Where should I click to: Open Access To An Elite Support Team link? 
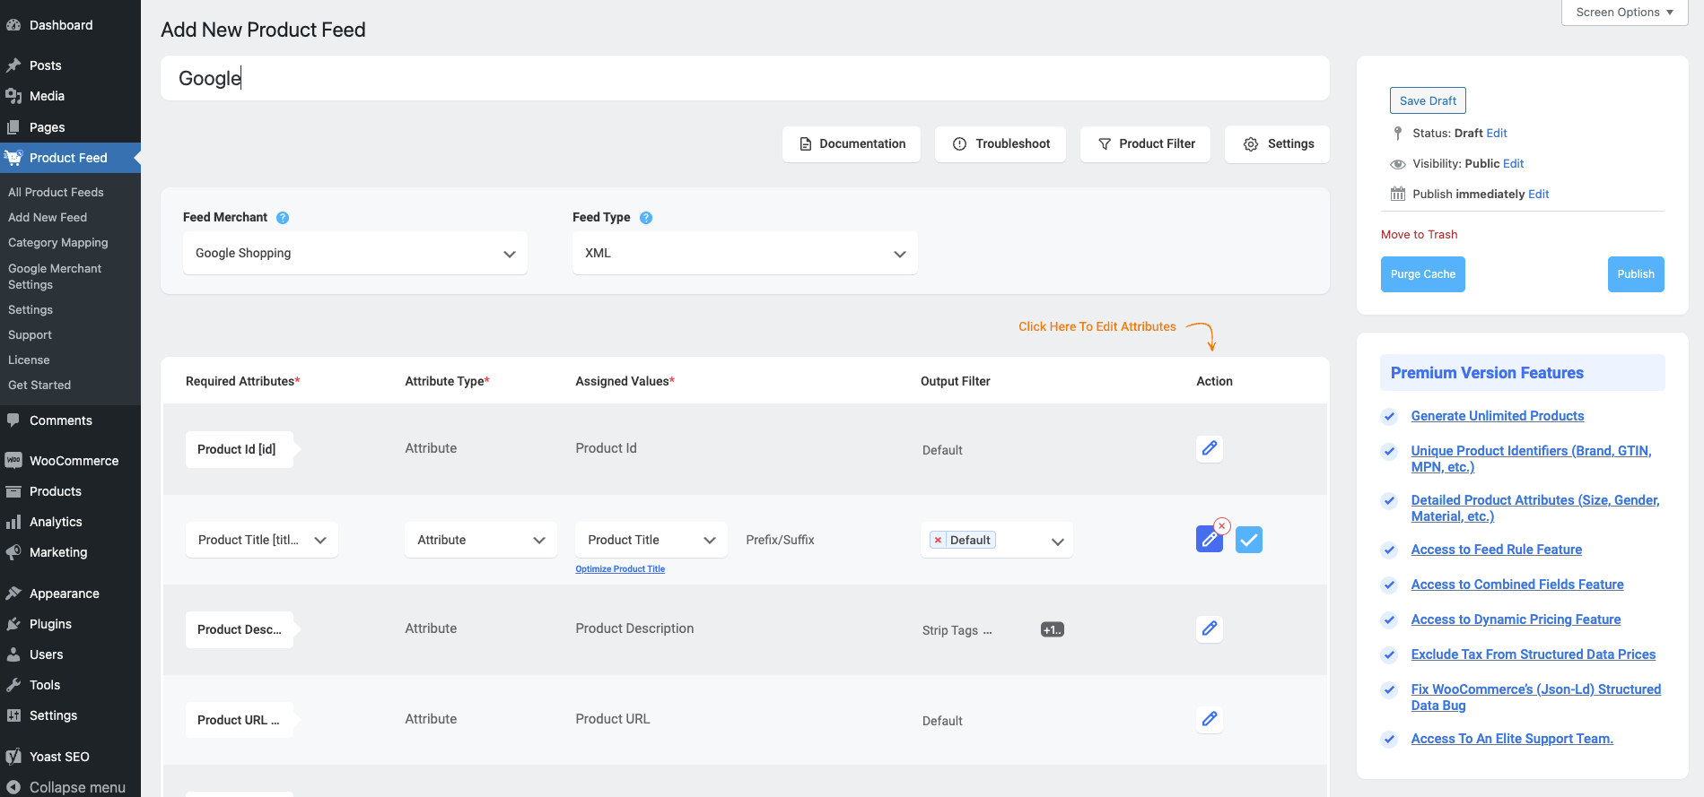click(1512, 739)
